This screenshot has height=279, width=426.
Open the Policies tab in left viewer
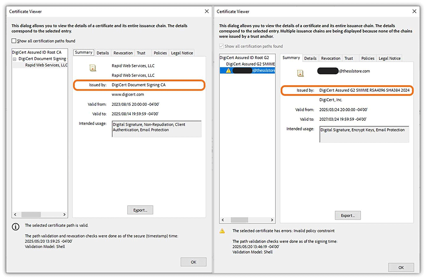[x=160, y=53]
